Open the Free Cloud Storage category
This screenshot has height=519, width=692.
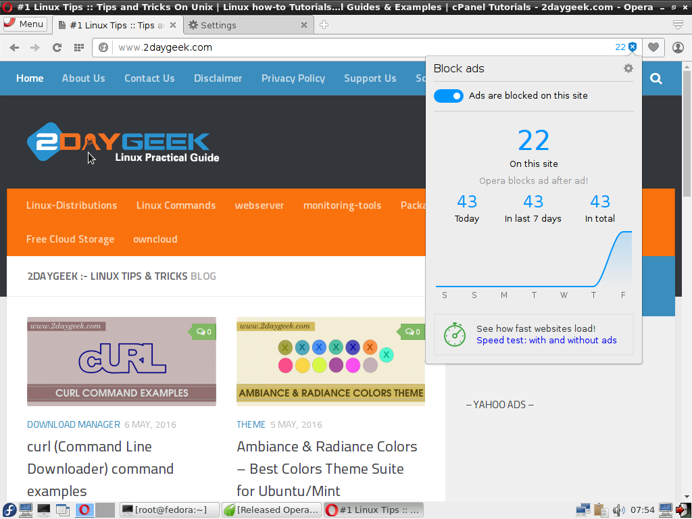tap(70, 239)
